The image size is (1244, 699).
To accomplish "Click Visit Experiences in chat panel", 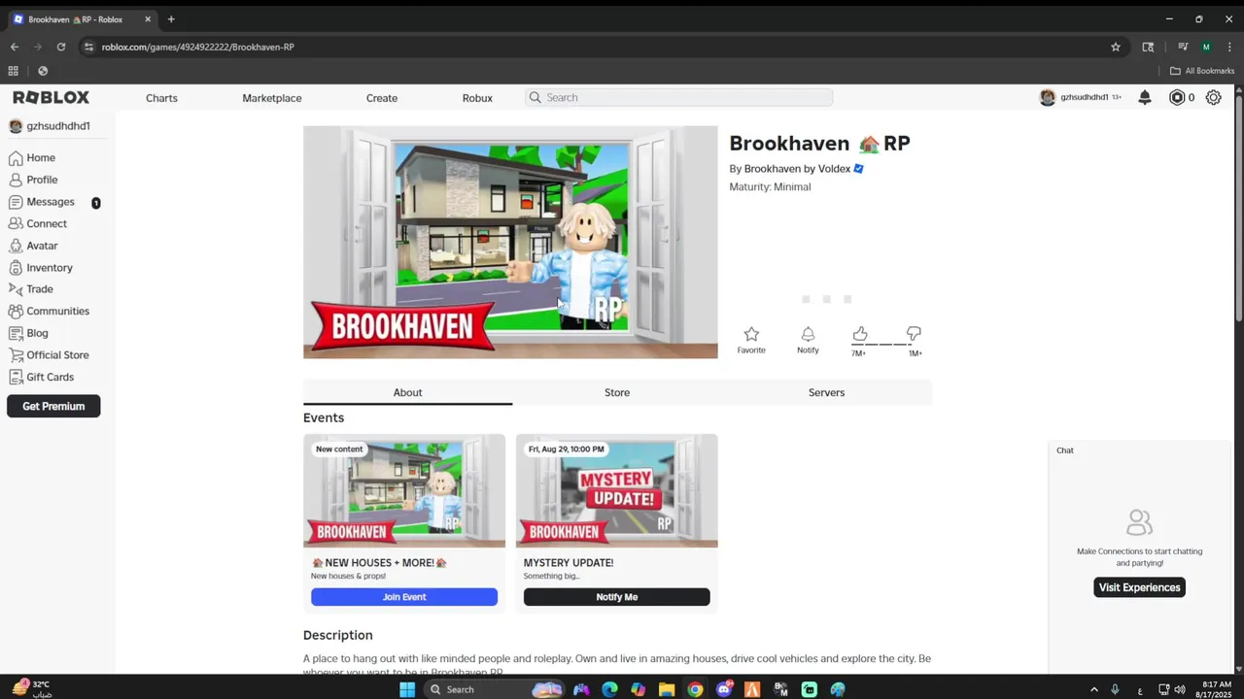I will (x=1139, y=587).
